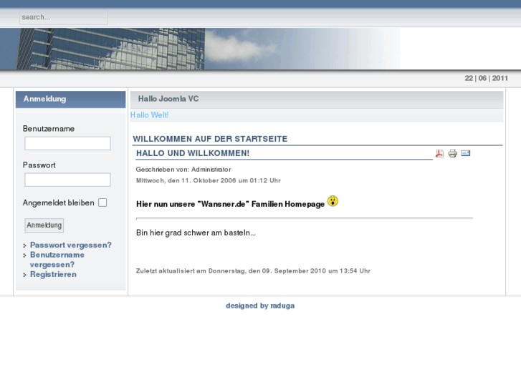
Task: Click the email article envelope icon
Action: (466, 153)
